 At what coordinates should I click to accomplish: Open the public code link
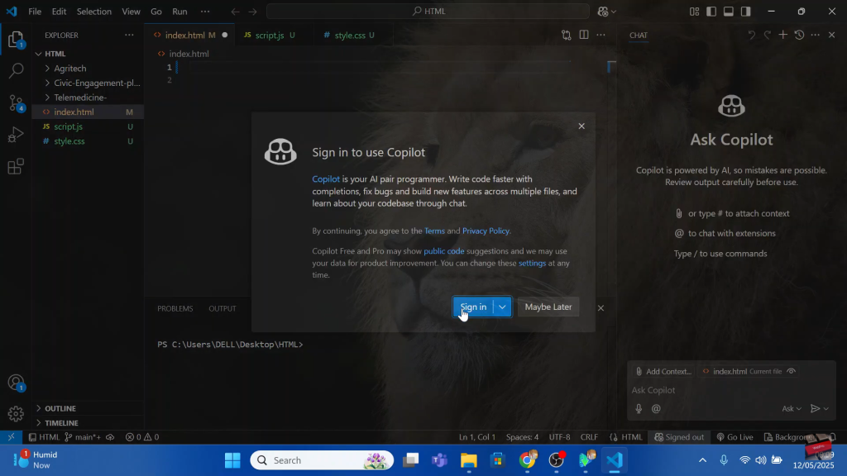pos(444,251)
